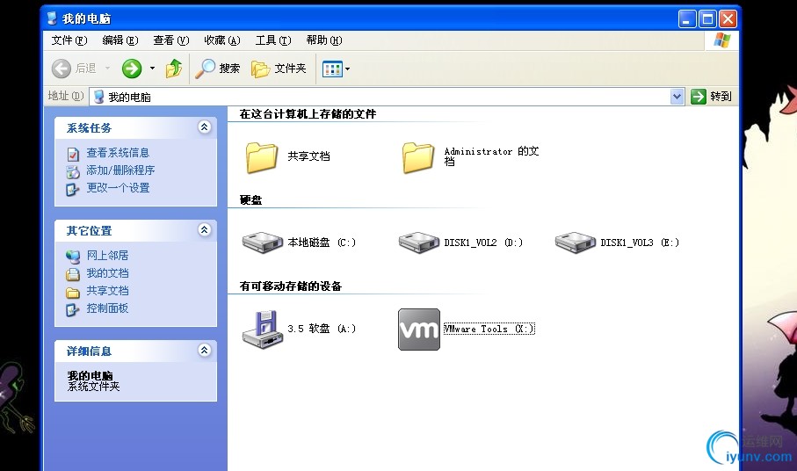The height and width of the screenshot is (471, 797).
Task: Select the 共享文档 label in file area
Action: point(309,156)
